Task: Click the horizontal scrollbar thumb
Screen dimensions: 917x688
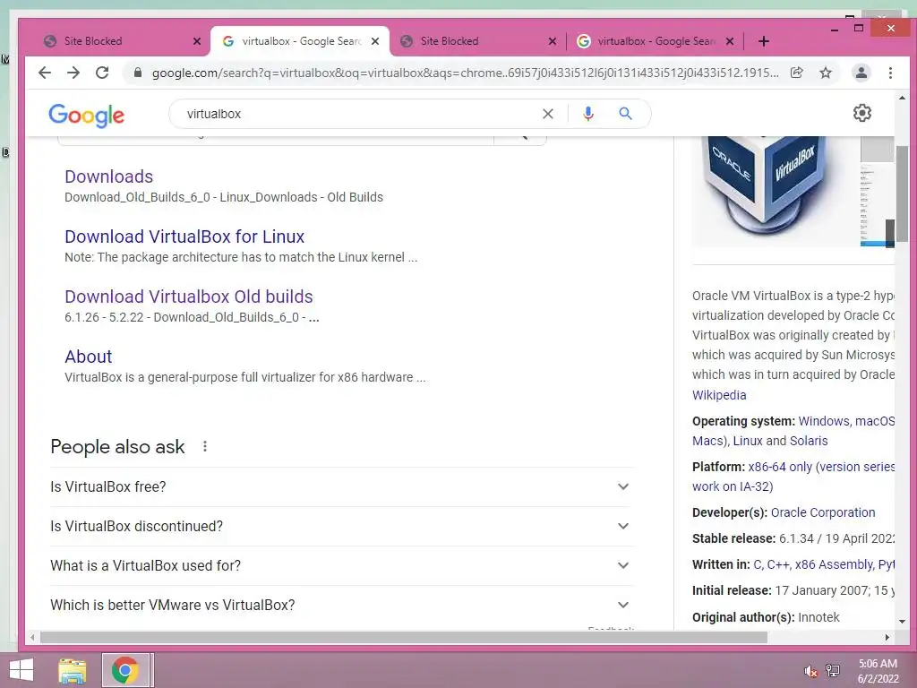Action: click(404, 637)
